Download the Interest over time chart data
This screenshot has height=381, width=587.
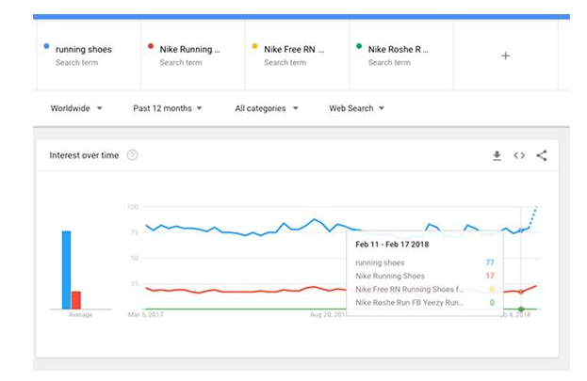(497, 155)
